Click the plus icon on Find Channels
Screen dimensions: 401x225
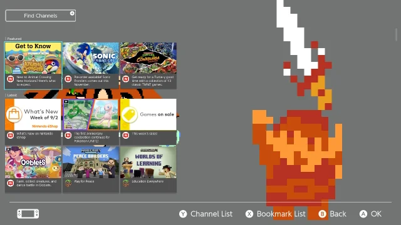click(72, 13)
